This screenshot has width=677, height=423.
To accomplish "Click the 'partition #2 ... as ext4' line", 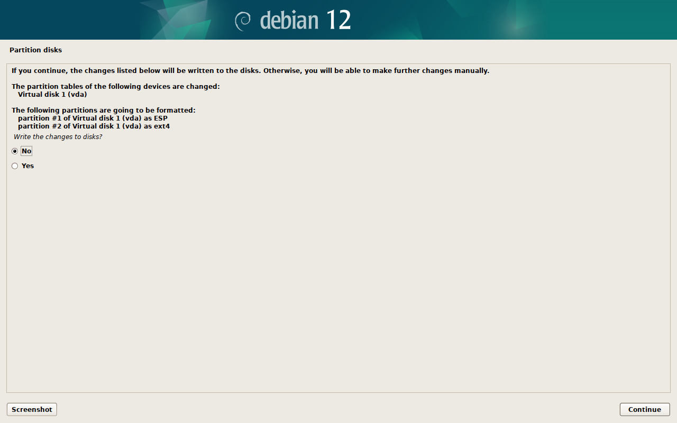I will point(94,126).
